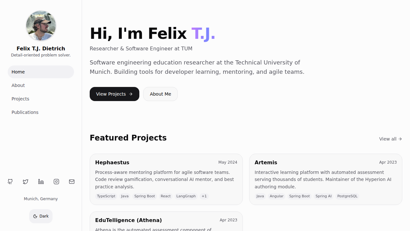The width and height of the screenshot is (410, 231).
Task: Open the Hephaestus project card title
Action: (x=112, y=162)
